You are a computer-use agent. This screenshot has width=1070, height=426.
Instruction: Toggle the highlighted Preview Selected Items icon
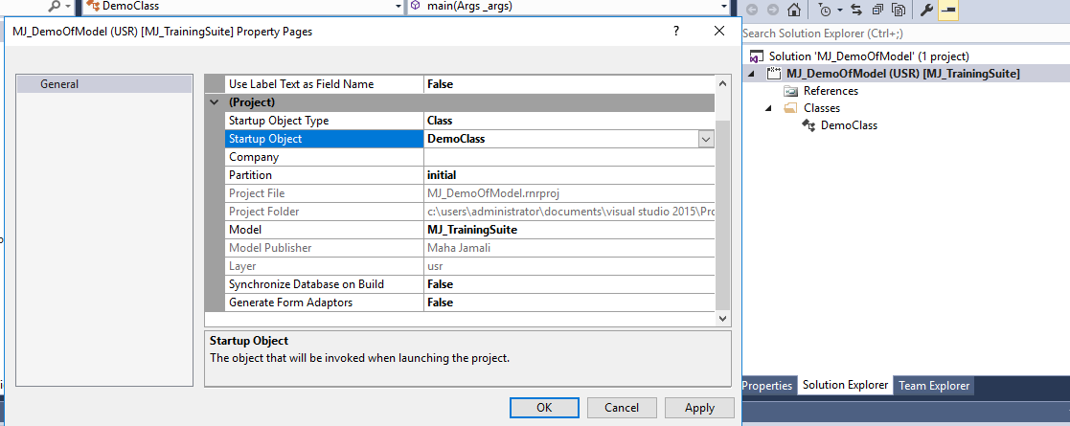[x=947, y=10]
